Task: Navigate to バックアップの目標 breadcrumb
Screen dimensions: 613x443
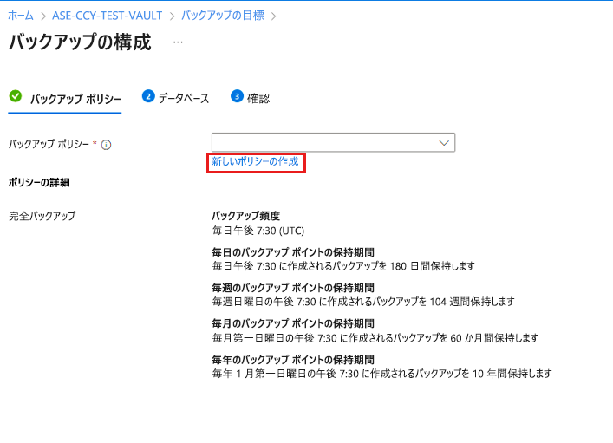Action: pyautogui.click(x=222, y=16)
